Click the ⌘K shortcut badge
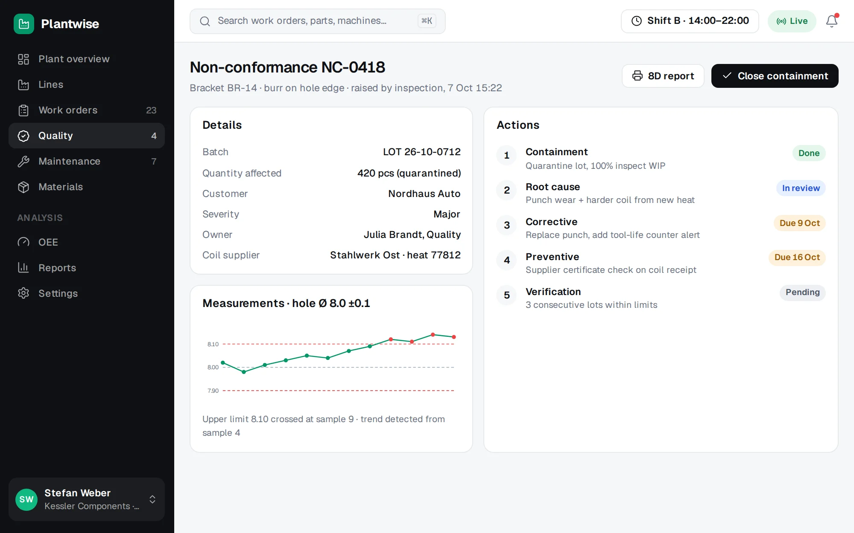 point(427,21)
